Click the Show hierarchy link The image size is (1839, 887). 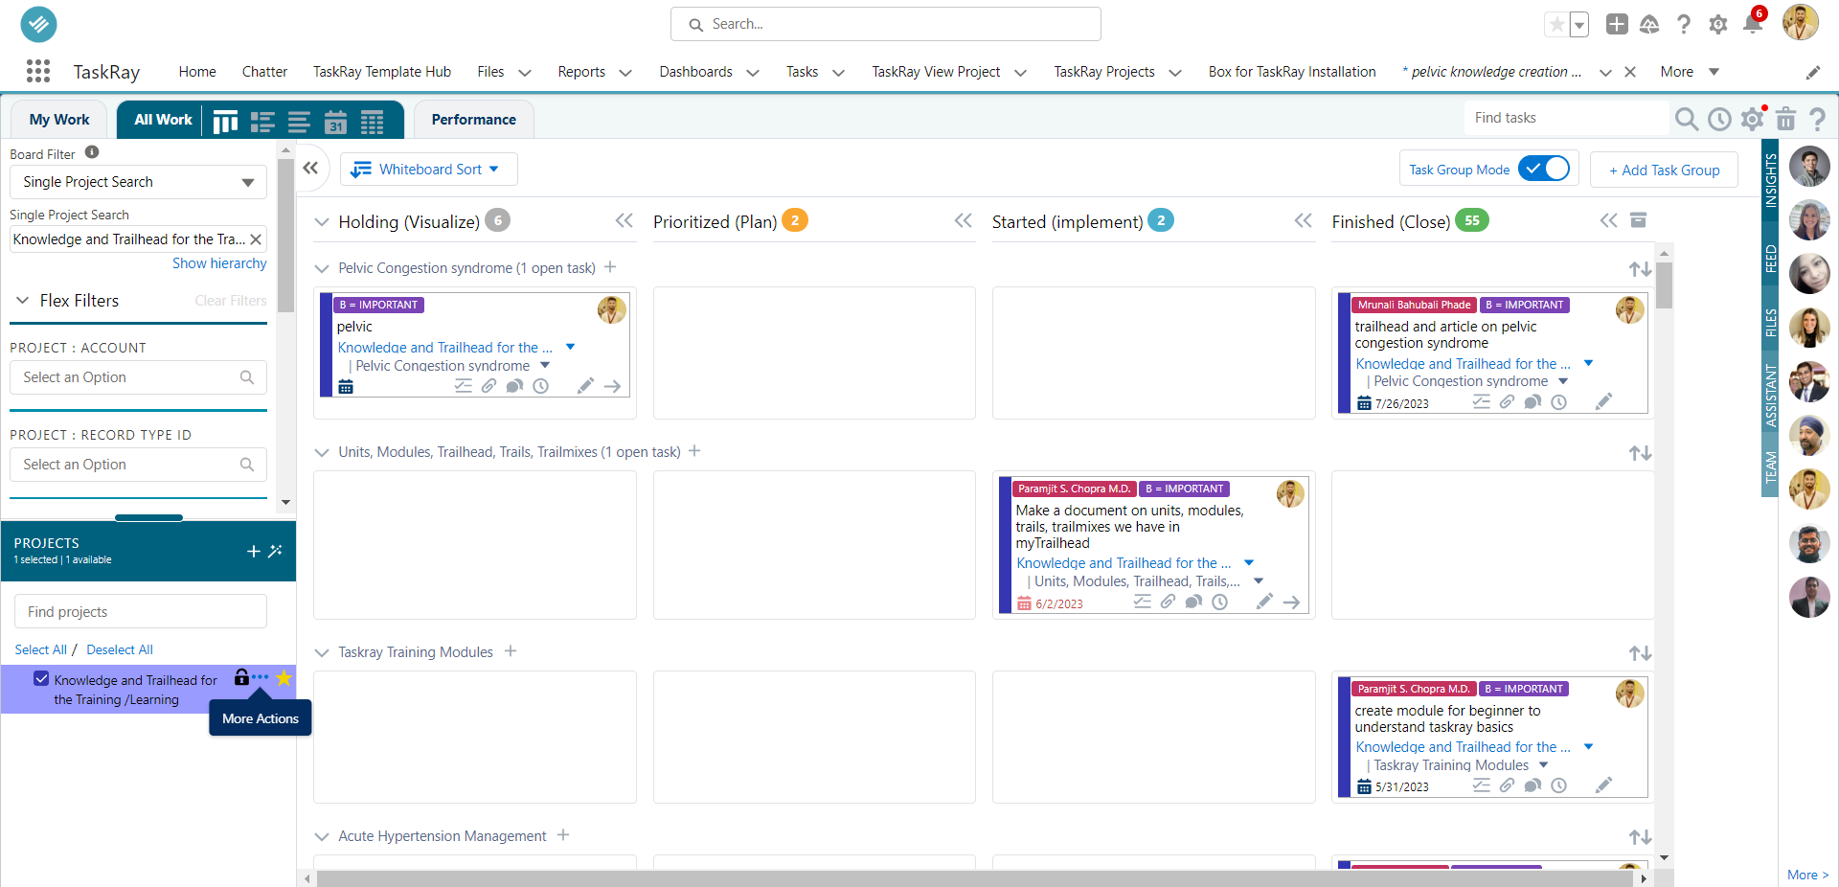[219, 262]
